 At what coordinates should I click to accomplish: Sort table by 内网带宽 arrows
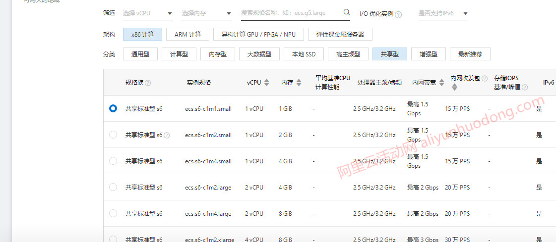441,83
